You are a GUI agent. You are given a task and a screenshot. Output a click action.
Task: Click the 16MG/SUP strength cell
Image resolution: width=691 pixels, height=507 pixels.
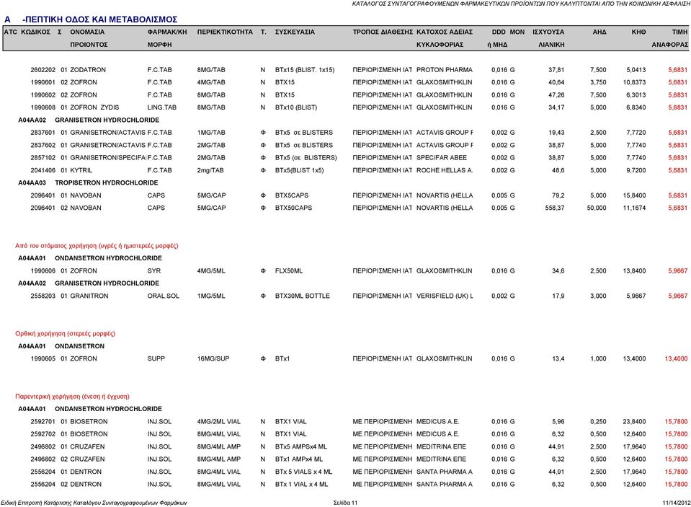(213, 358)
